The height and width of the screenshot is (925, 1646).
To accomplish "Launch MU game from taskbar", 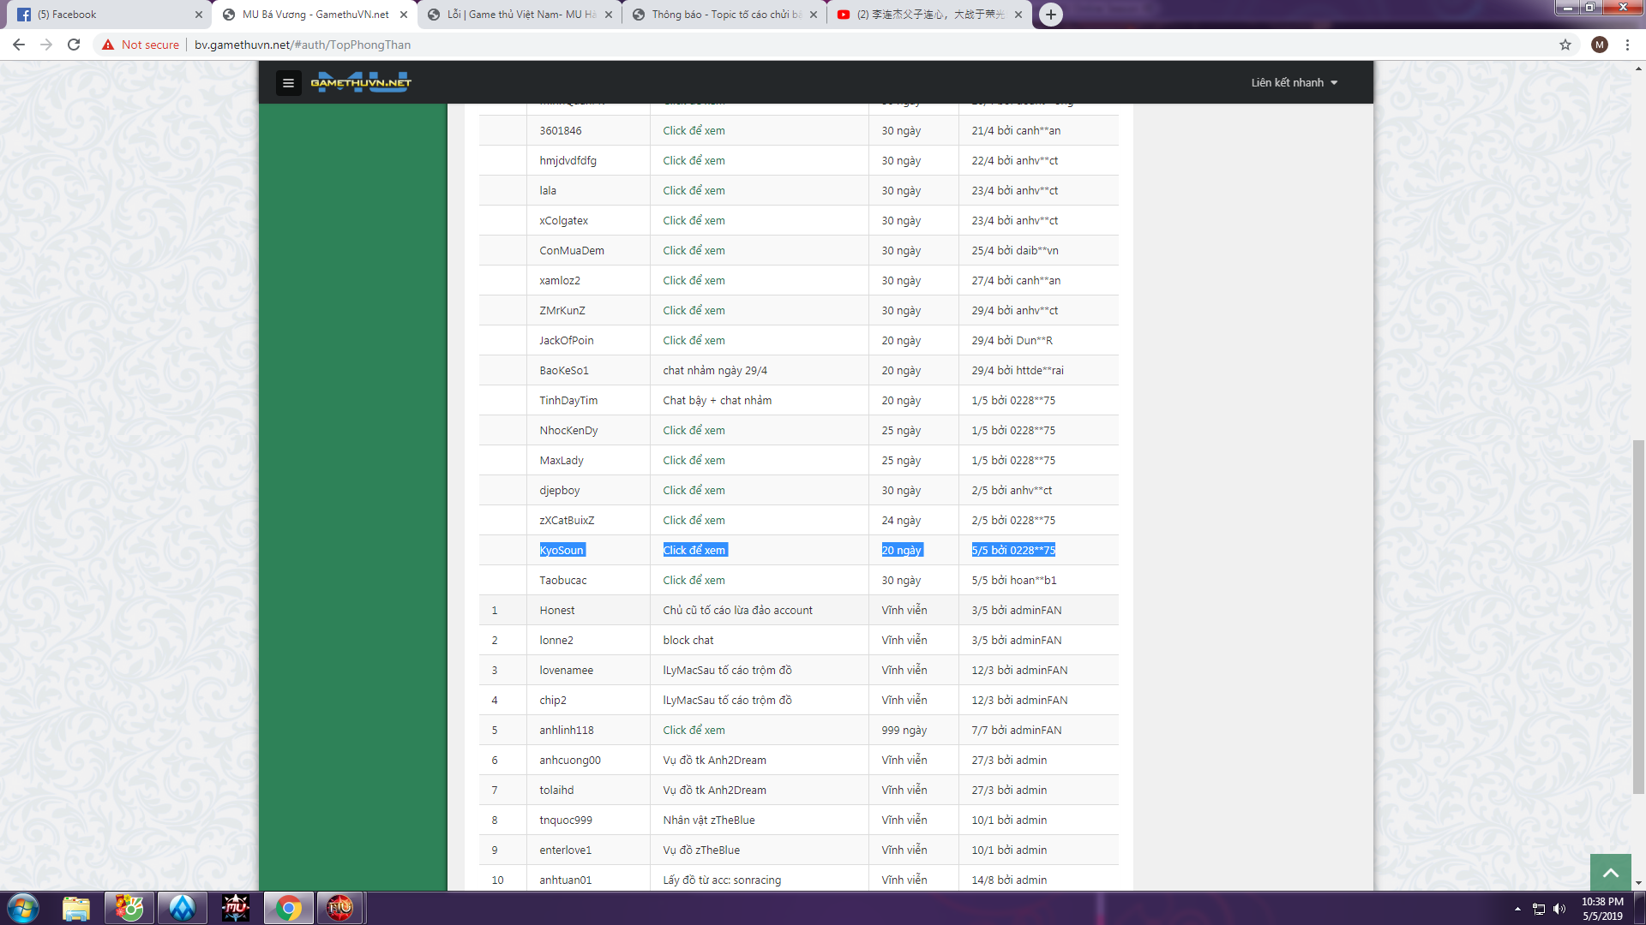I will [x=235, y=908].
